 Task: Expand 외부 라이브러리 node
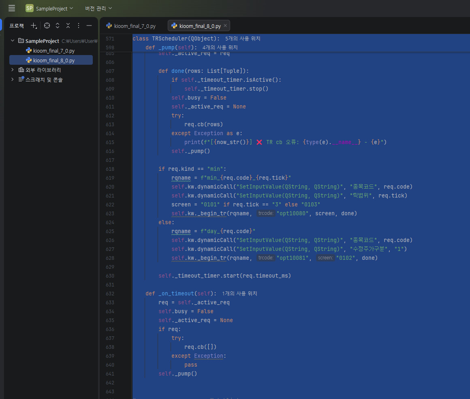point(13,70)
